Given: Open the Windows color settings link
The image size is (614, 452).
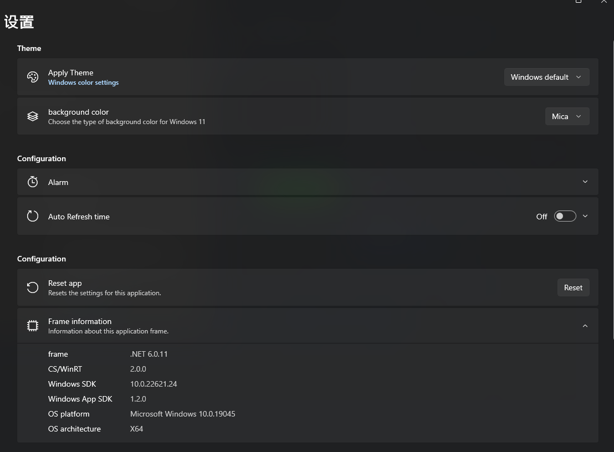Looking at the screenshot, I should 83,82.
